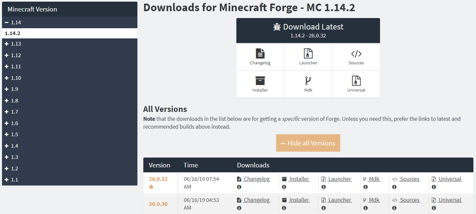Select 1.14.2 in the version list
476x214 pixels.
[12, 33]
